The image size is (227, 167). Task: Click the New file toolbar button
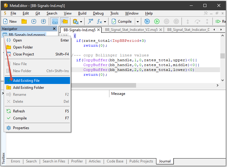pos(10,22)
